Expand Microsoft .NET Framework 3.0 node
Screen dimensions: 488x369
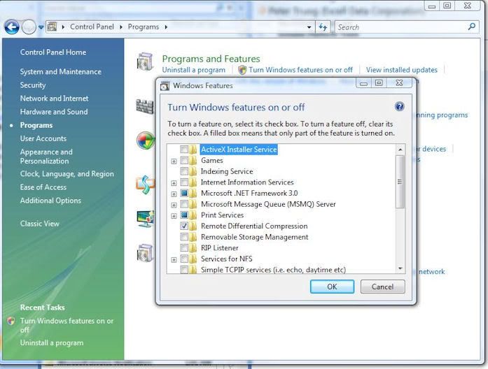(x=174, y=194)
